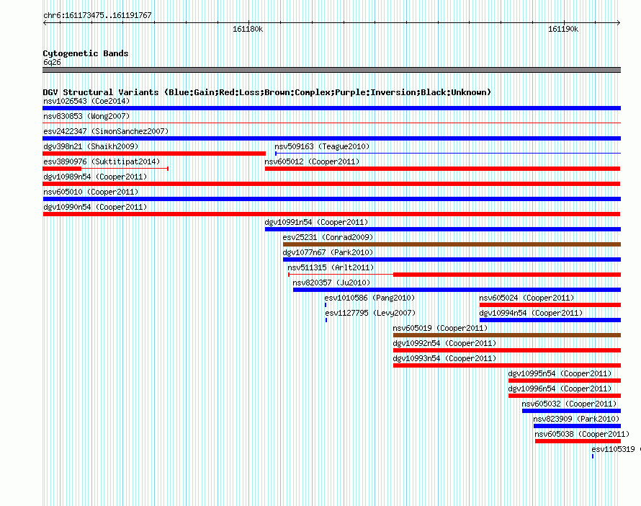Click the nsv511315 (Arlt2011) label

(x=331, y=267)
